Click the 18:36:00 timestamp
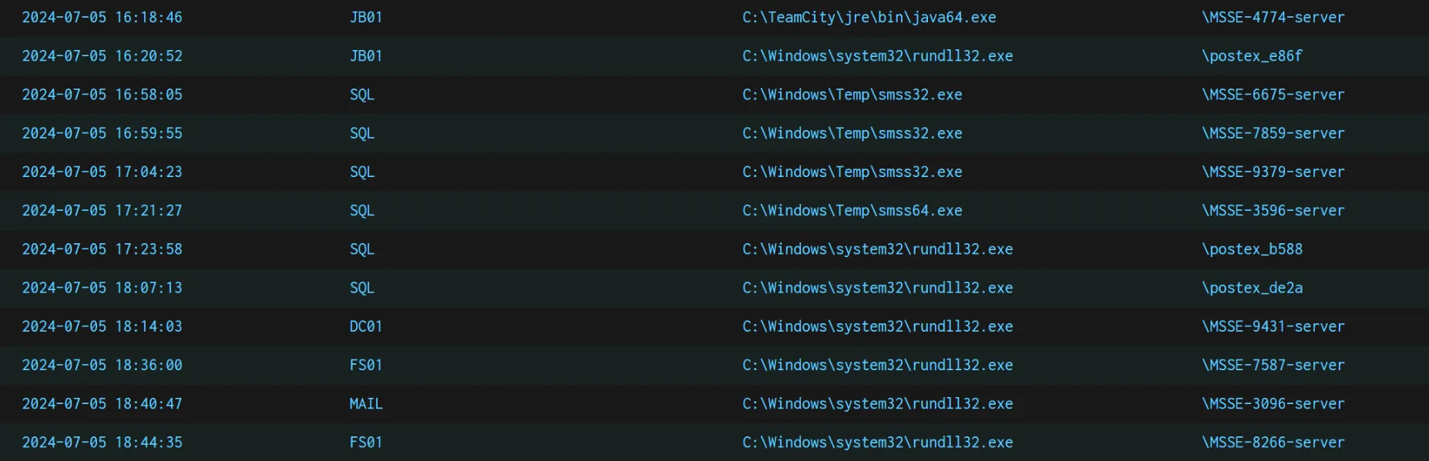 (102, 365)
